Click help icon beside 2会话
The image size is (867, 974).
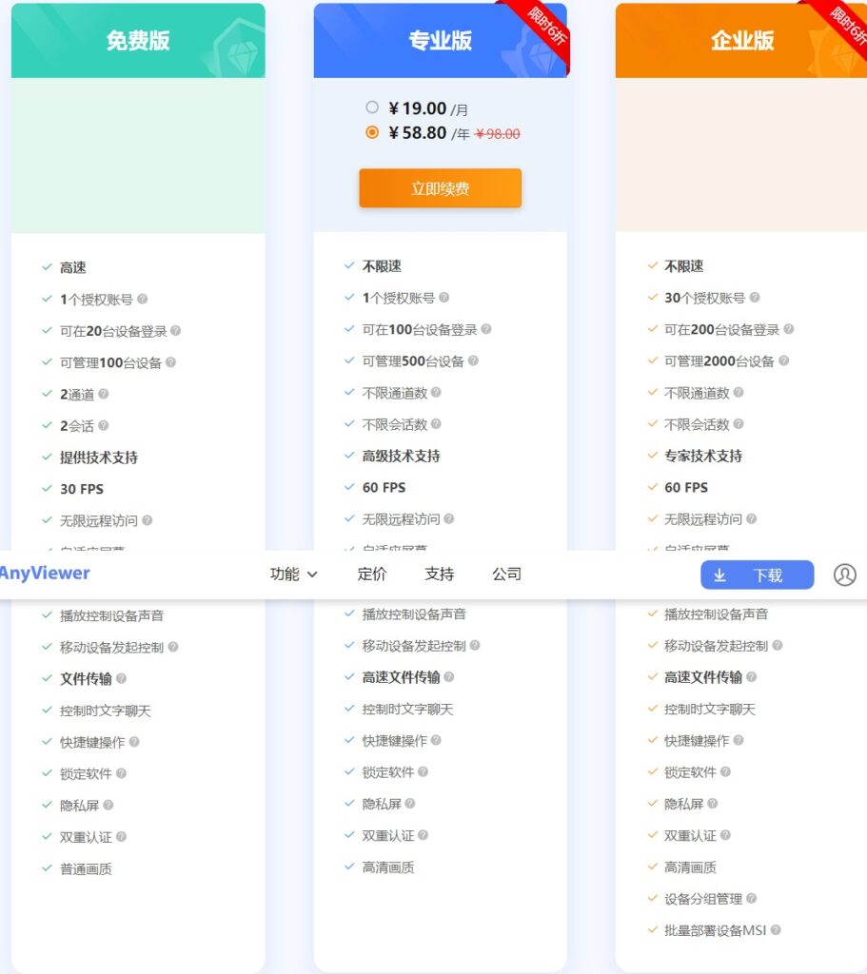[103, 425]
